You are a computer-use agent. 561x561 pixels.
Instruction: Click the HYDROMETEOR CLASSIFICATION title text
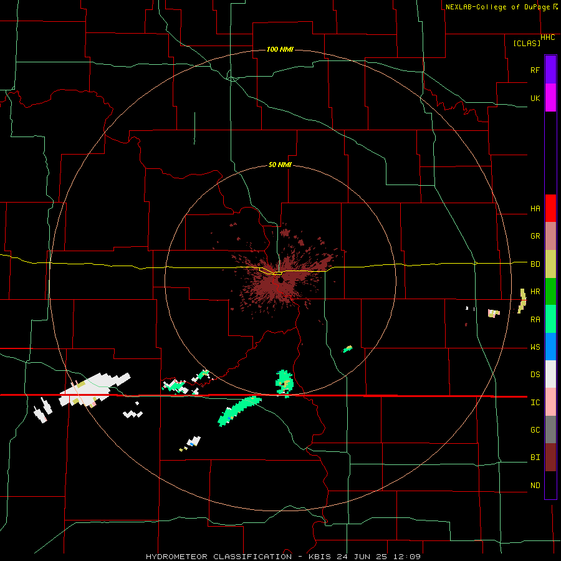(219, 557)
